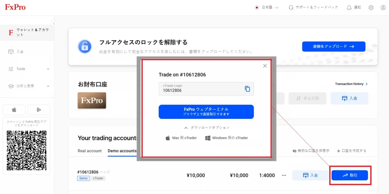Open three-dot menu for account #10612806

click(284, 175)
